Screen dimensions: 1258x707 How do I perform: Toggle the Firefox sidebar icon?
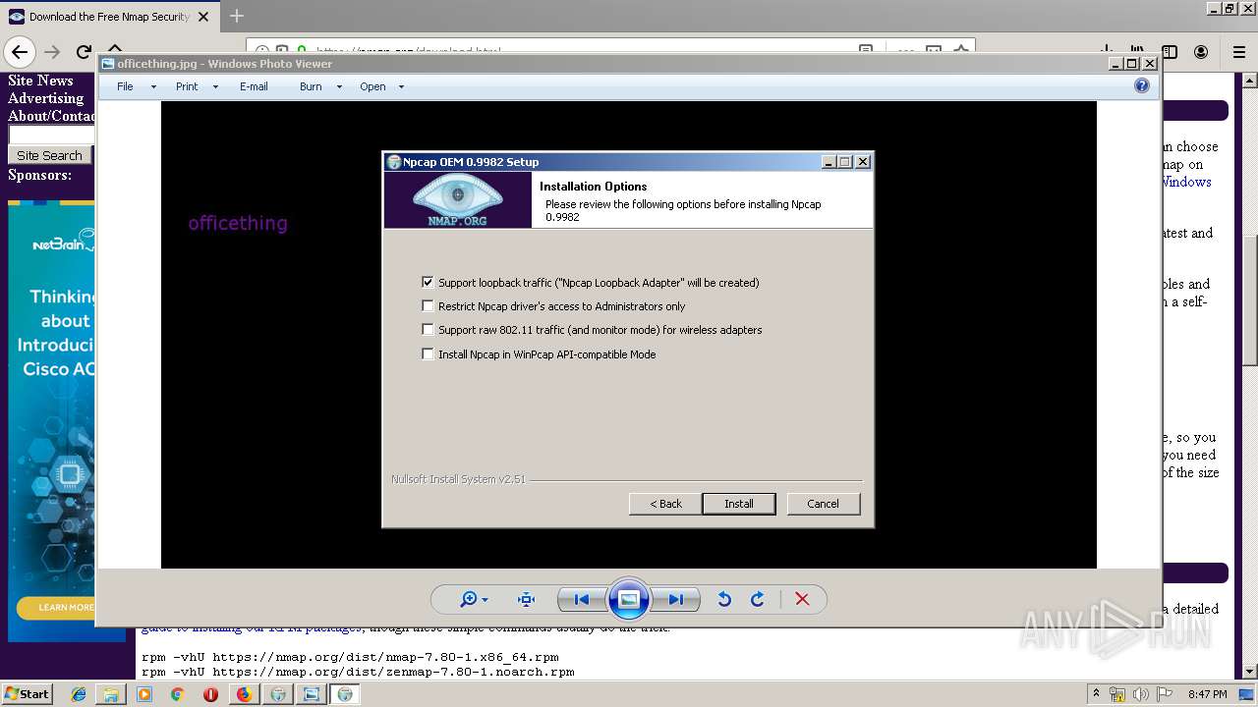coord(1170,52)
